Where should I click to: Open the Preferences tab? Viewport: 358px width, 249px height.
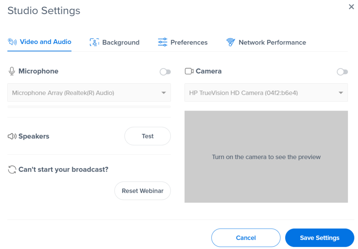(182, 42)
